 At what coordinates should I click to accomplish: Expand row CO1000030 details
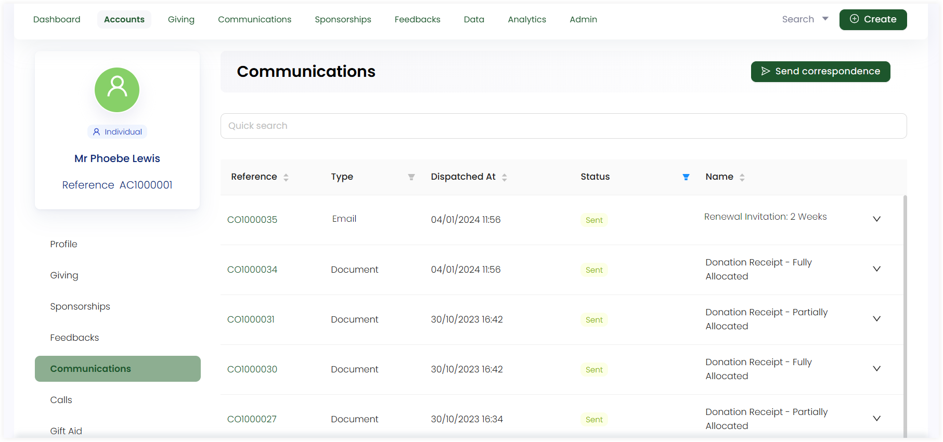(876, 369)
